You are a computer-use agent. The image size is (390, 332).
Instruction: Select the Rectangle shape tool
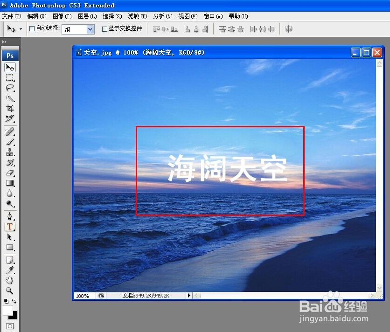pos(10,247)
